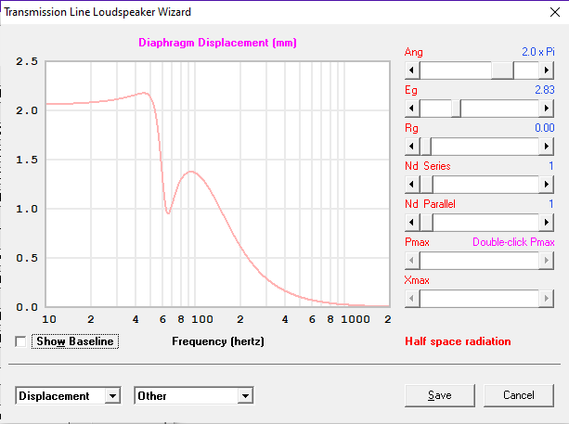Decrease Nd Series with its left arrow
Image resolution: width=569 pixels, height=424 pixels.
point(412,185)
